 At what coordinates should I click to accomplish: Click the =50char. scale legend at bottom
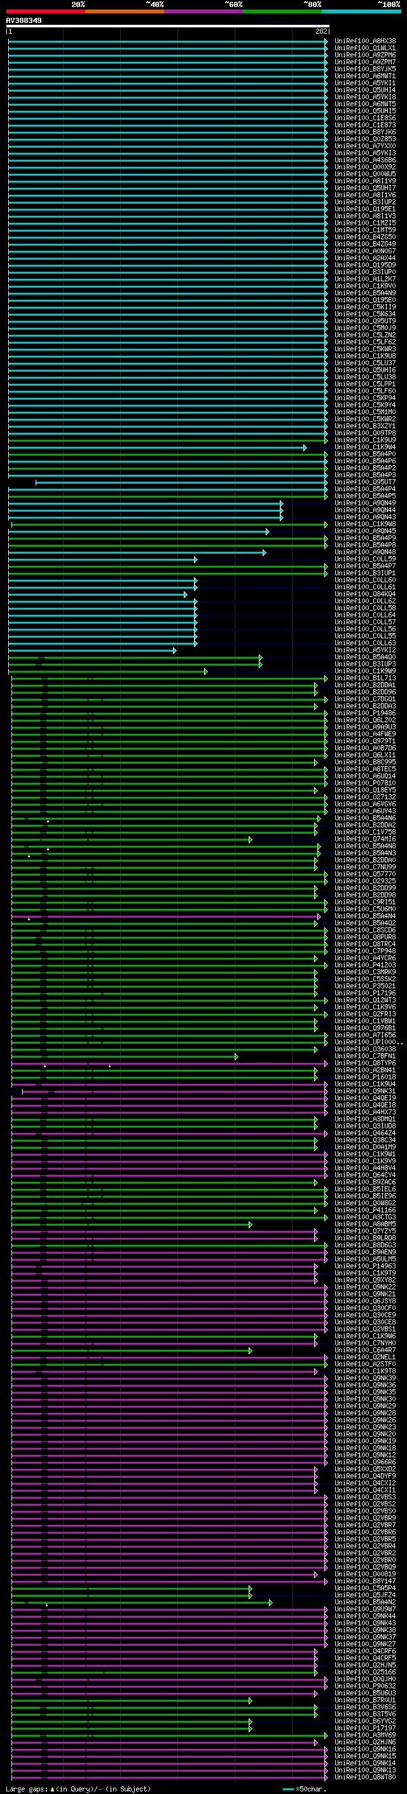(305, 1788)
